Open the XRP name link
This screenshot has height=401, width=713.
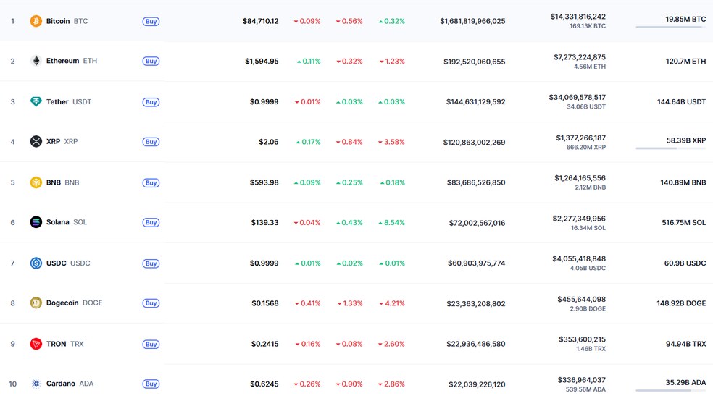(x=62, y=141)
